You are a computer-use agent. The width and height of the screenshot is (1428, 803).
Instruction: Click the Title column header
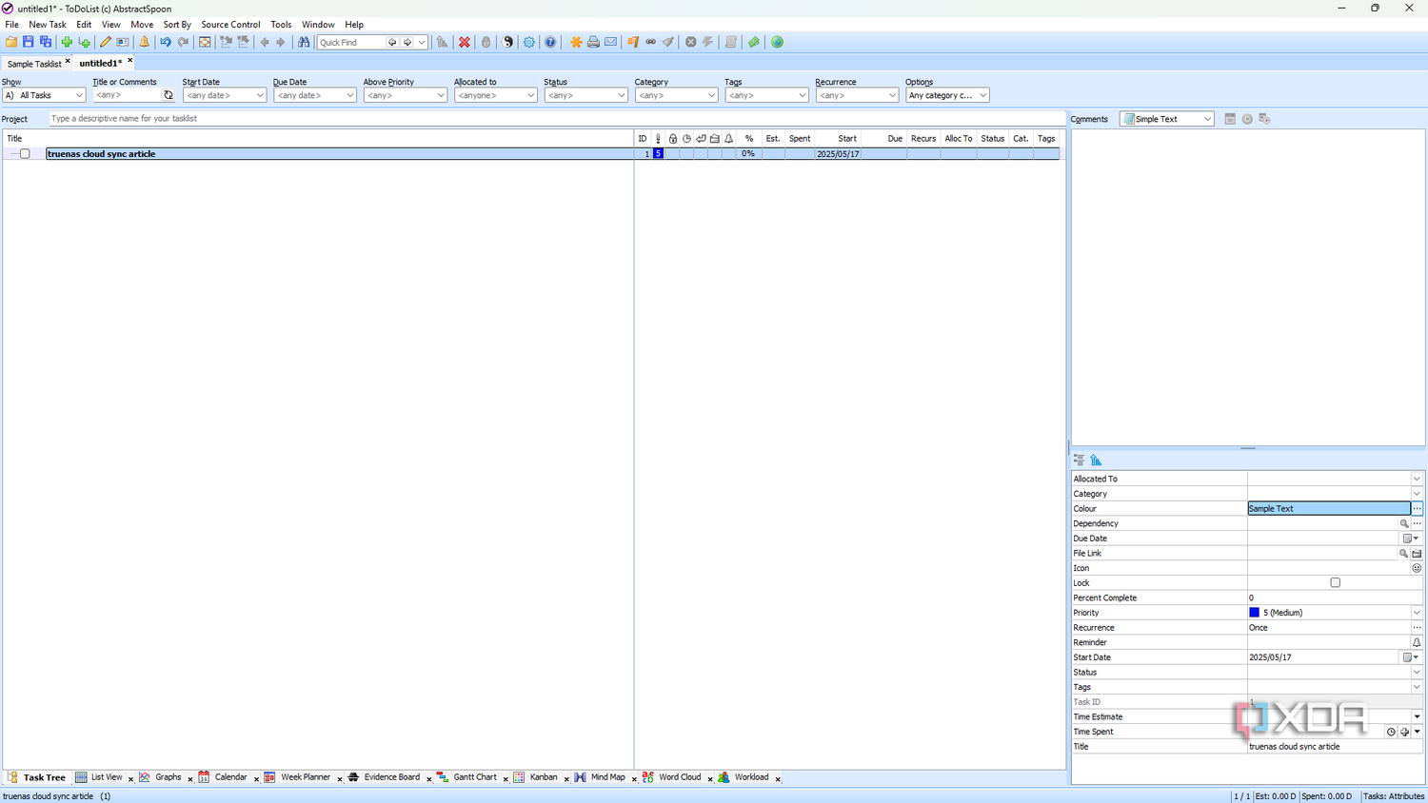(x=319, y=139)
